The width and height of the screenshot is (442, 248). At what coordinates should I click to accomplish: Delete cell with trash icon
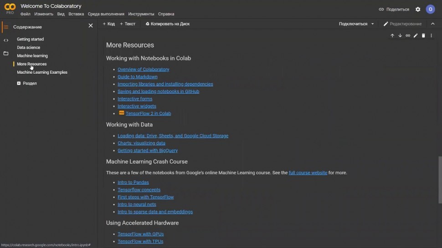423,35
